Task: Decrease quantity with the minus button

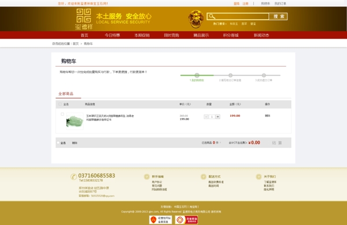Action: point(206,117)
